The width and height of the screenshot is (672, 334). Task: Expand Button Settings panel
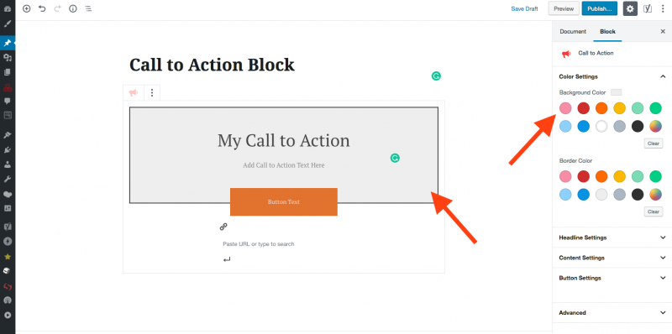pyautogui.click(x=612, y=278)
